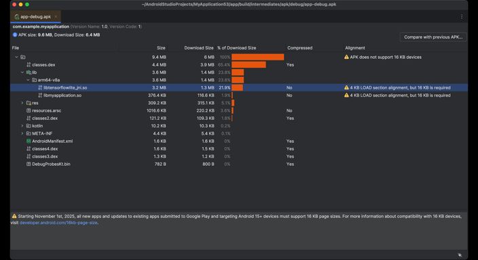Viewport: 478px width, 260px height.
Task: Click the lib folder icon
Action: [x=29, y=72]
